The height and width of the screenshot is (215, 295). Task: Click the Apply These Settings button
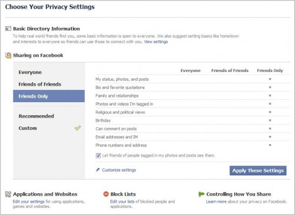click(x=258, y=171)
